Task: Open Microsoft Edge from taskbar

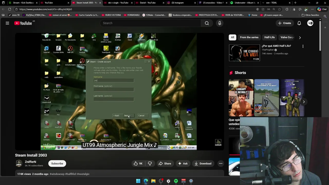Action: coord(146,181)
